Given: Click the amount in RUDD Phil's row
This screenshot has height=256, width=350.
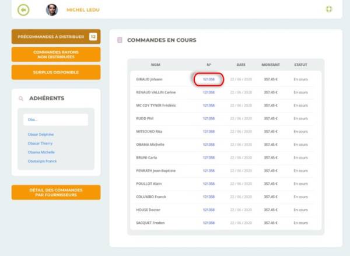Looking at the screenshot, I should coord(271,118).
